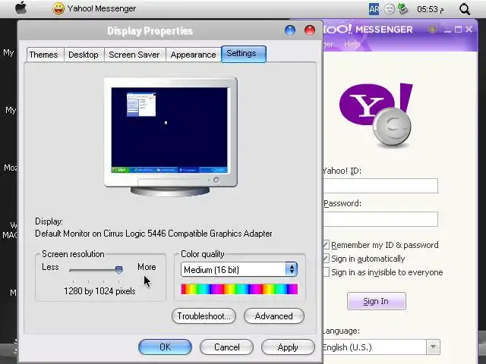Click the Screen resolution slider handle
486x364 pixels.
pos(118,269)
